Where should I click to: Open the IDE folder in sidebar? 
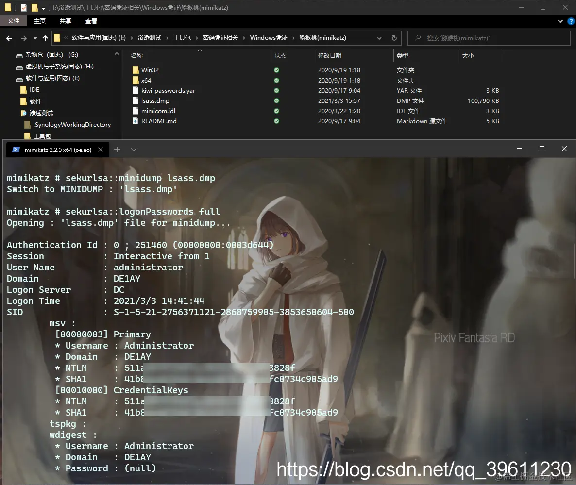30,90
